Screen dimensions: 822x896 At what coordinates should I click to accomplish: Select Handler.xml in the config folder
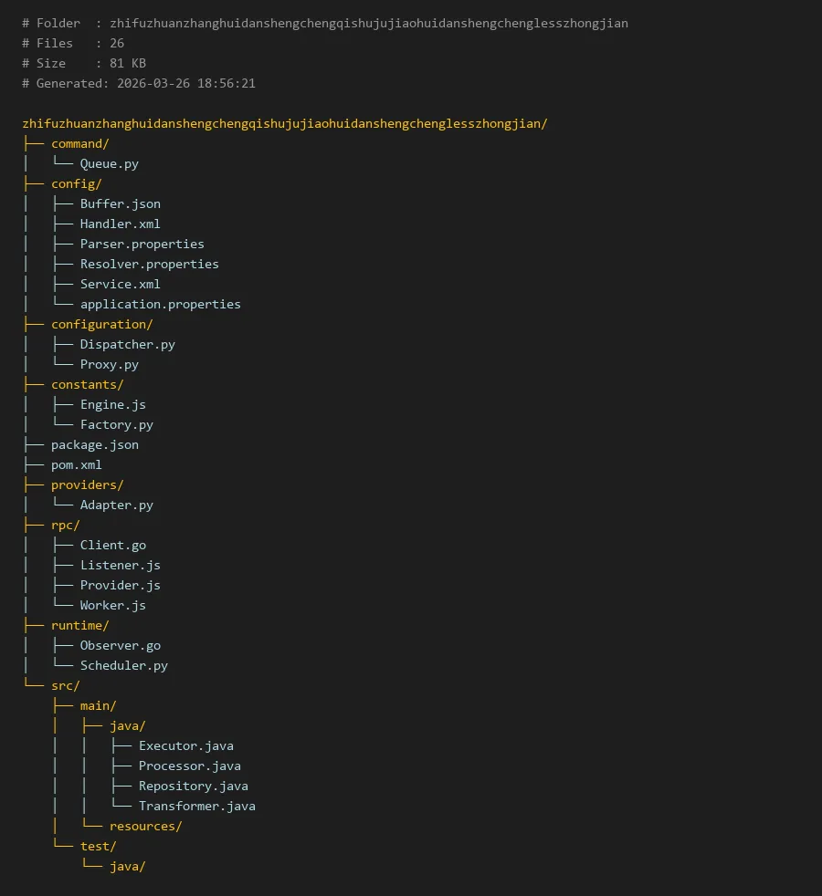[120, 224]
